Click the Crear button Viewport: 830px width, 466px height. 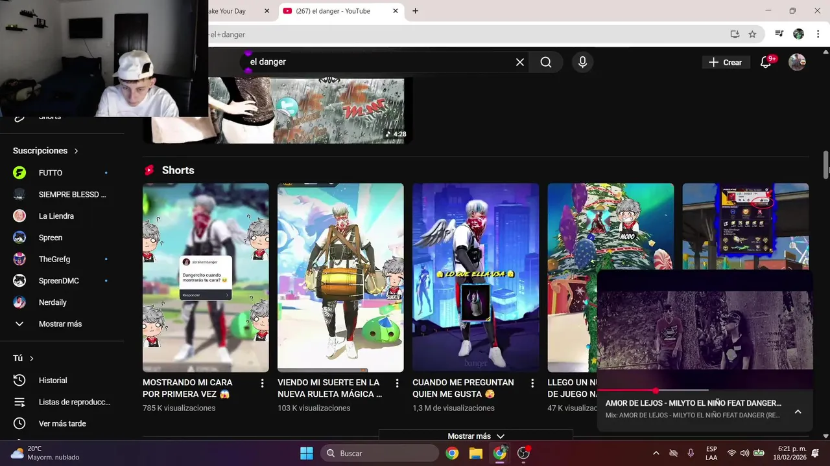point(725,62)
